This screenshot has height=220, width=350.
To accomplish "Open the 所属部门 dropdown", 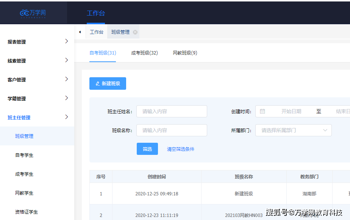I will [x=294, y=130].
